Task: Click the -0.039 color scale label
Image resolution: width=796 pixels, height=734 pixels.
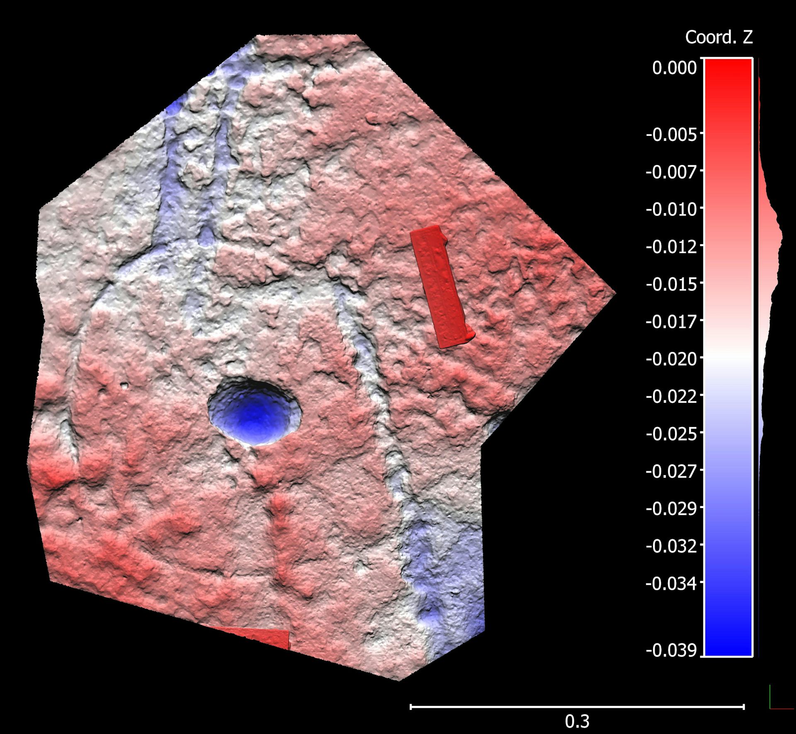Action: pyautogui.click(x=672, y=650)
